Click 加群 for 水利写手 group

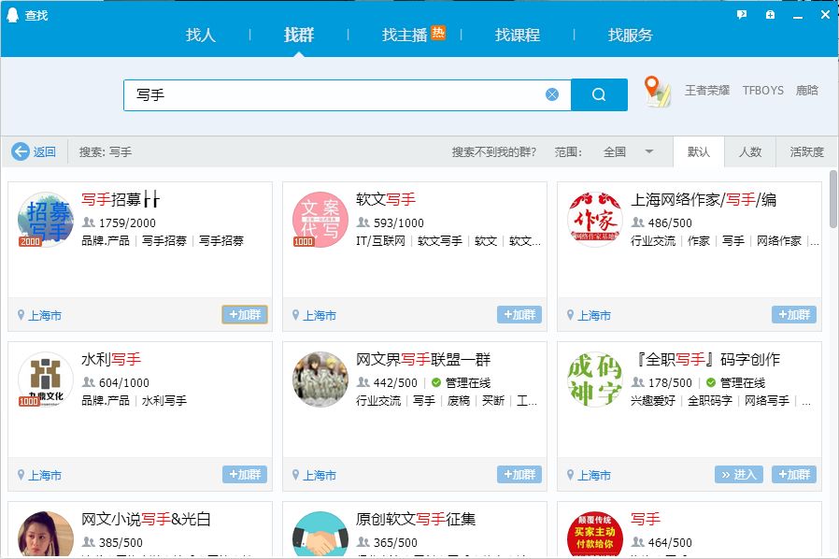click(244, 474)
